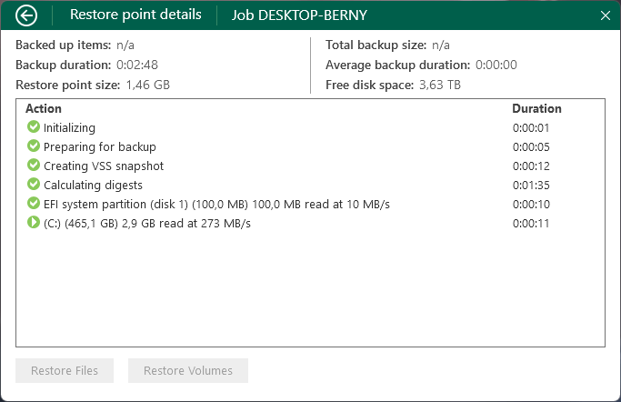Click the Free disk space value 3,63 TB
Image resolution: width=621 pixels, height=402 pixels.
click(440, 85)
